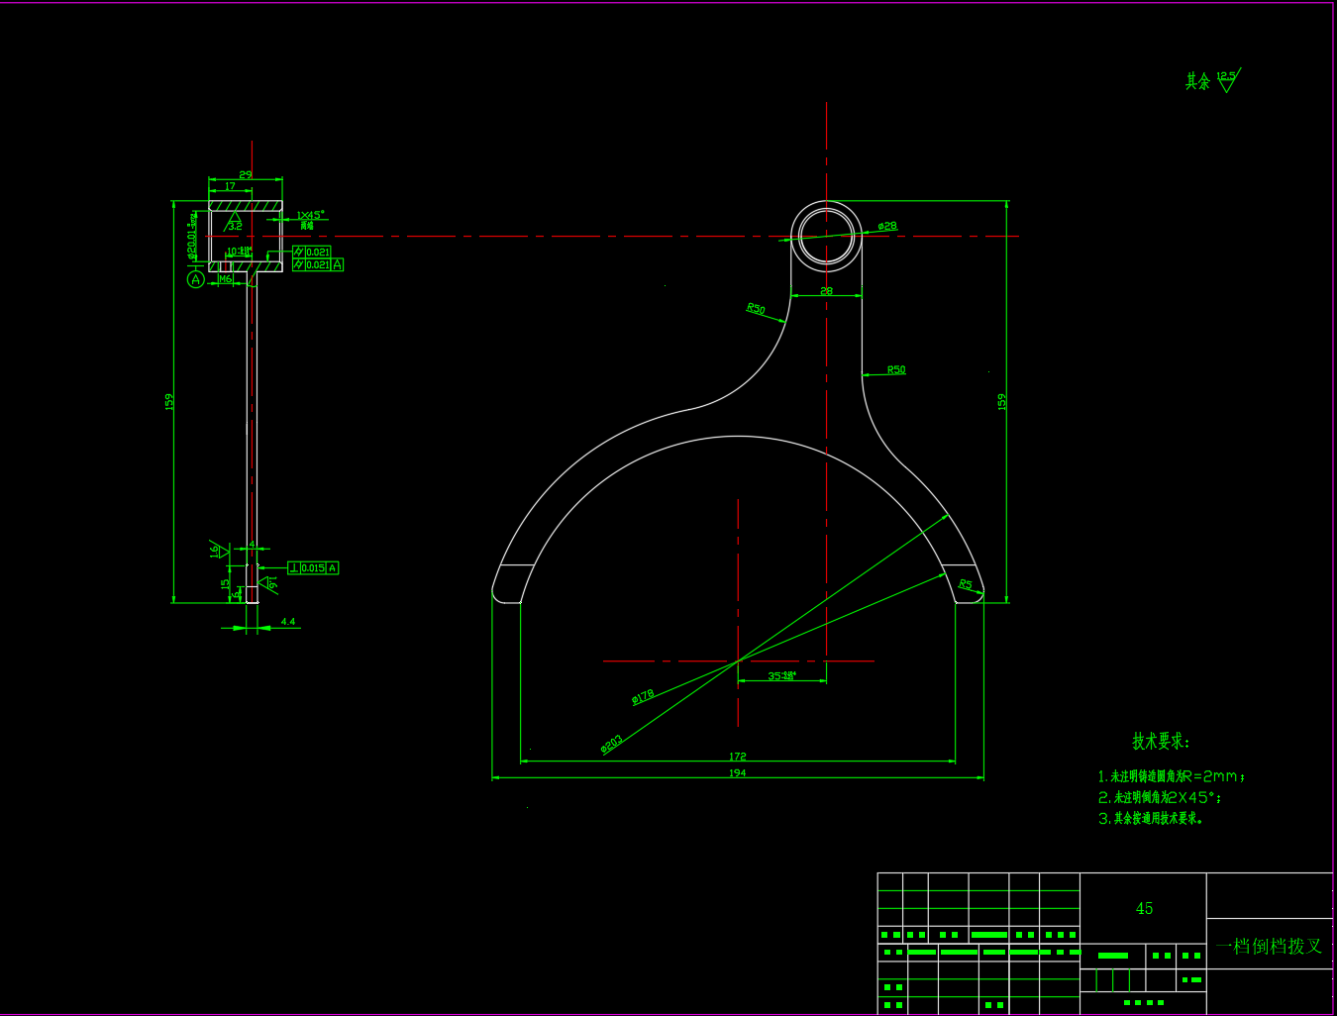Select the right-side R50 radius label
This screenshot has width=1337, height=1016.
(x=895, y=369)
